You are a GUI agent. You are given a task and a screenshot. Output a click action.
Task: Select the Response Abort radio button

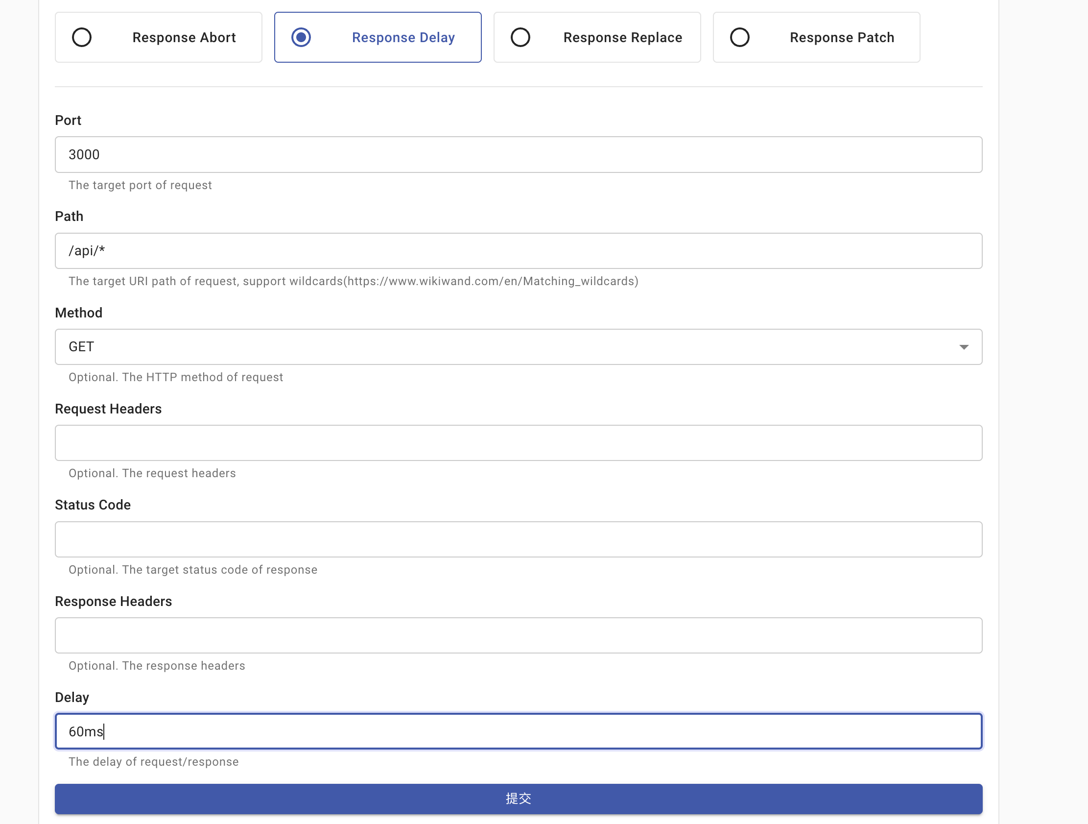(82, 37)
